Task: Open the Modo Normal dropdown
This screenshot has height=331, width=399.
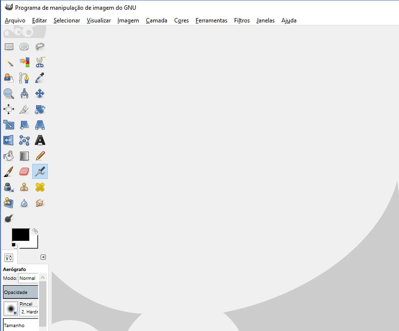Action: pos(28,278)
